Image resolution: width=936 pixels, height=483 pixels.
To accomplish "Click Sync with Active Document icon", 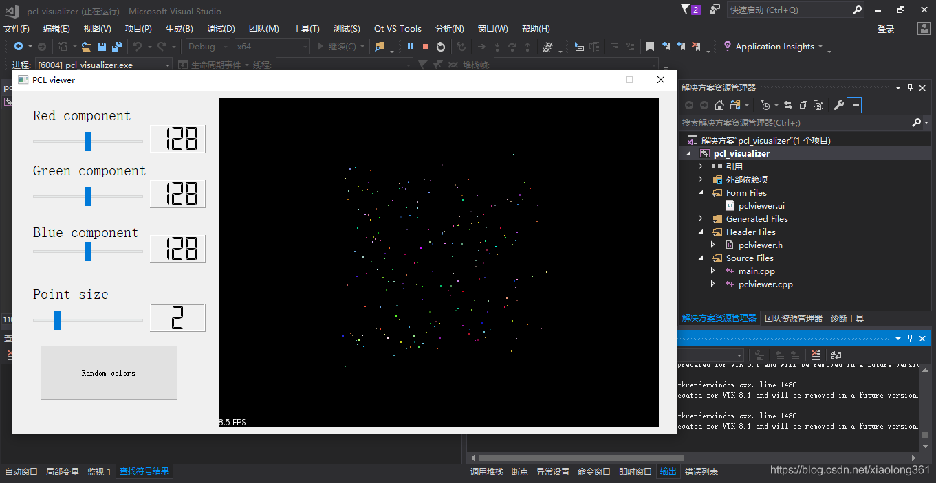I will pyautogui.click(x=787, y=105).
